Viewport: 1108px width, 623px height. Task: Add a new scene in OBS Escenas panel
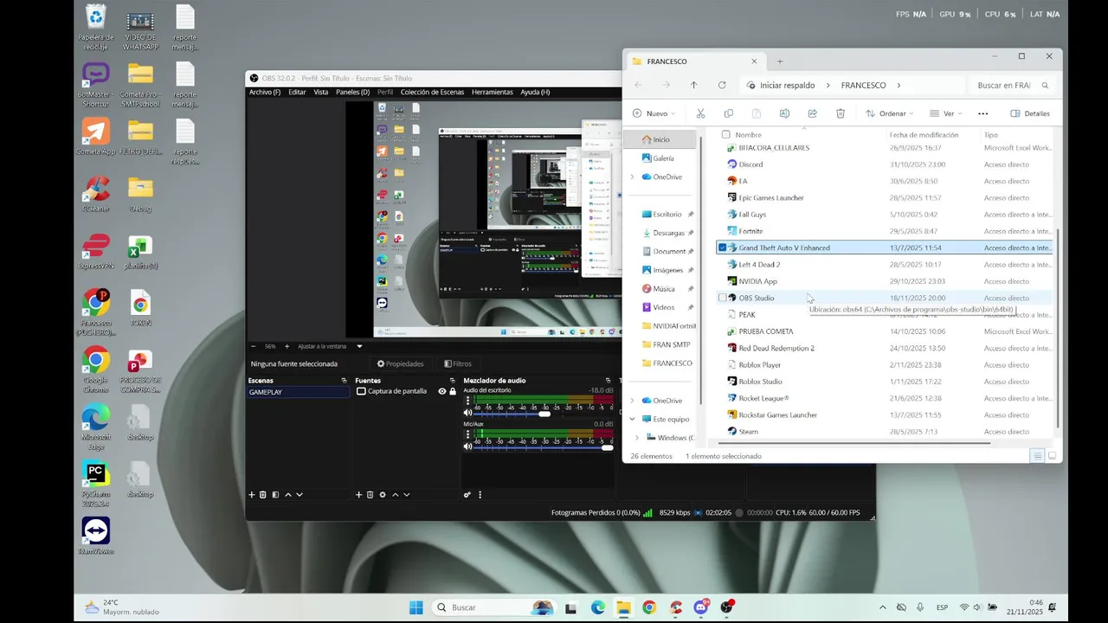(x=252, y=495)
